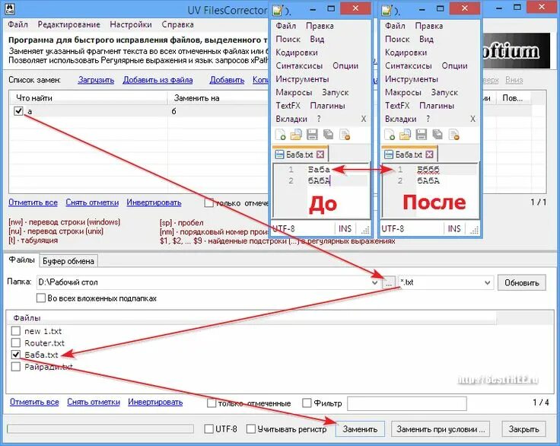Enable the Фильтр checkbox

[x=307, y=403]
